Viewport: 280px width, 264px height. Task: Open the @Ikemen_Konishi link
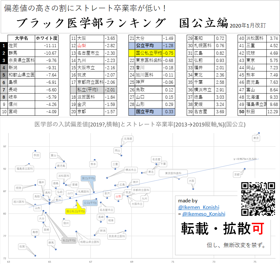click(199, 207)
